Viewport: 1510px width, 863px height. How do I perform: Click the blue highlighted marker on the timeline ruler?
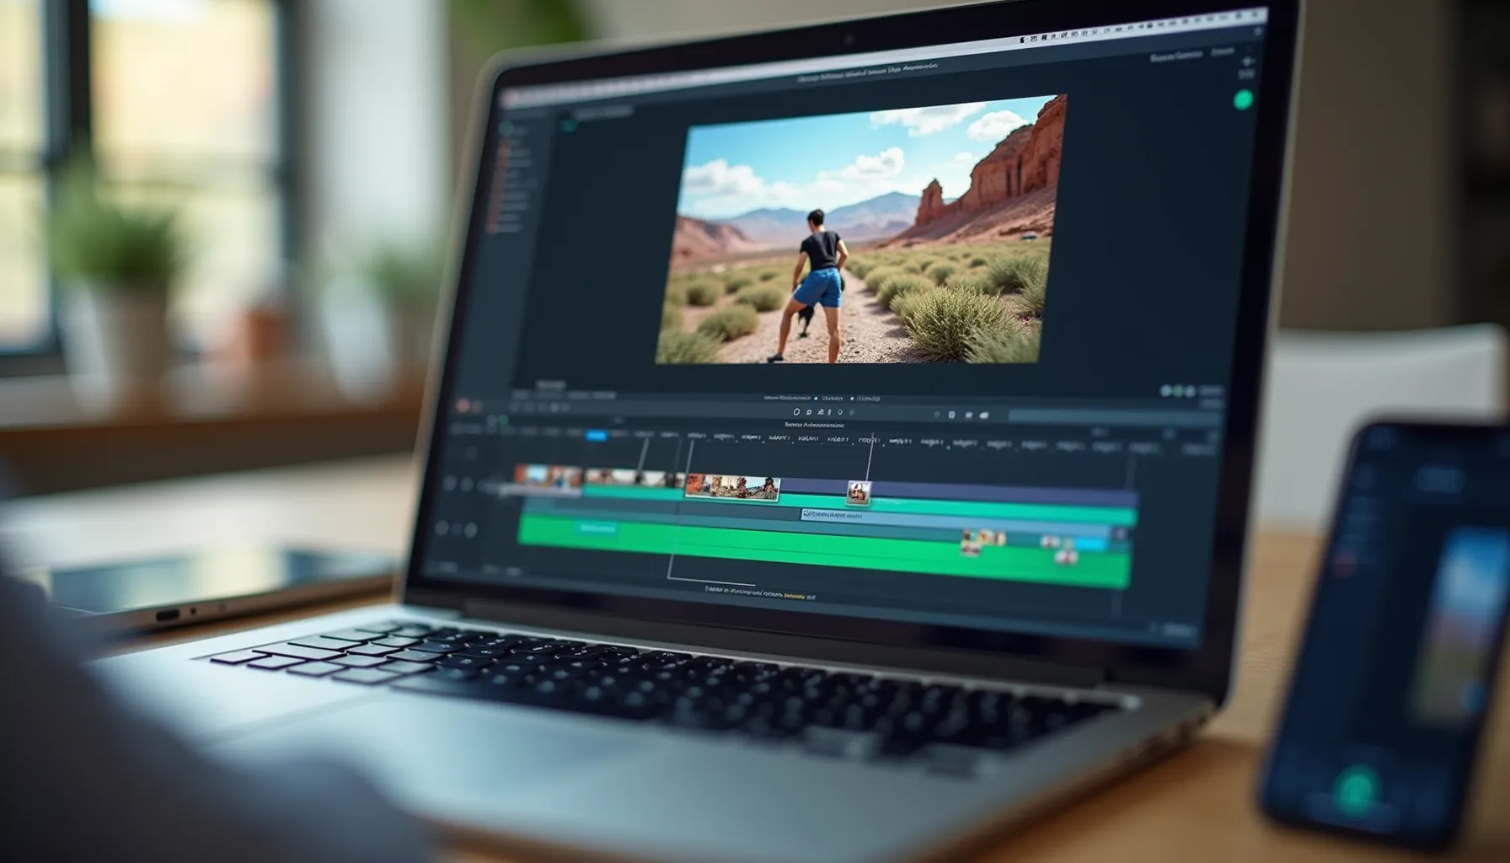click(x=596, y=436)
